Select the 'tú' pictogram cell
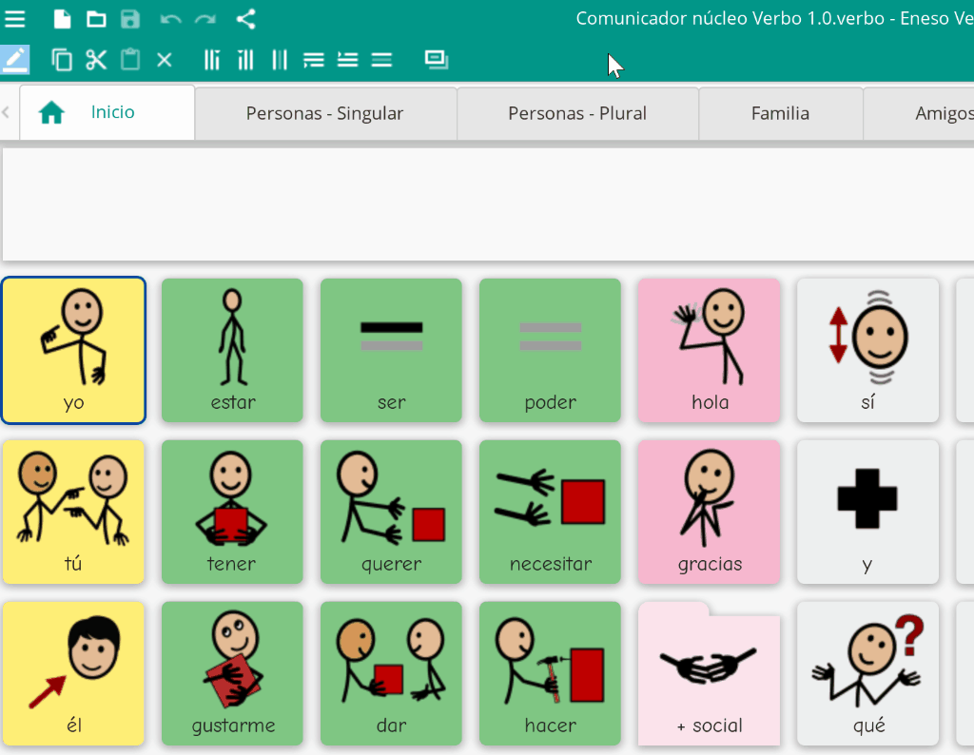Viewport: 974px width, 755px height. [x=73, y=513]
